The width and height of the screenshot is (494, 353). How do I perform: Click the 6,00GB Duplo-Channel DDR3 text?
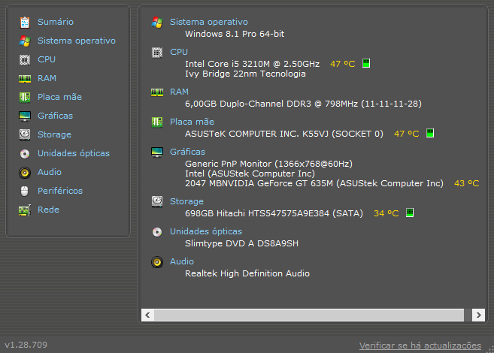point(304,104)
